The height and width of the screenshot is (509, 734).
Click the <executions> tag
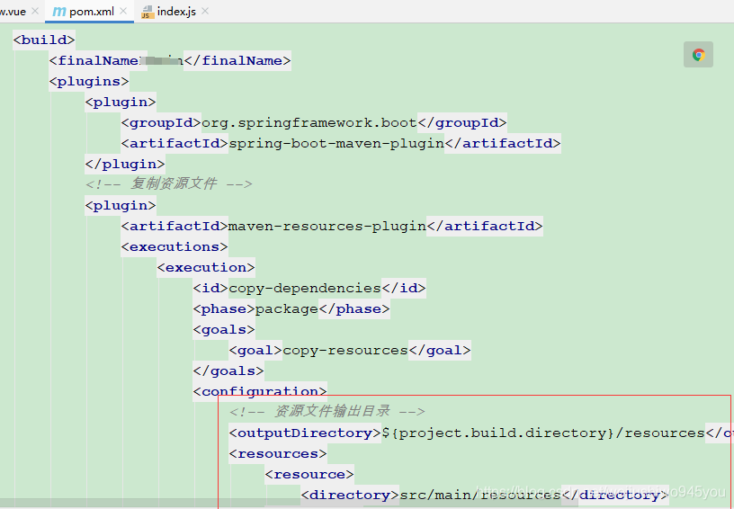pyautogui.click(x=175, y=246)
